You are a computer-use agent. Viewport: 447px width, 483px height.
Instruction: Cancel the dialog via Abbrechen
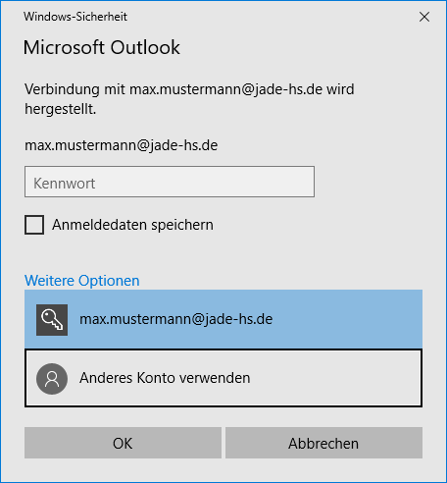tap(323, 443)
